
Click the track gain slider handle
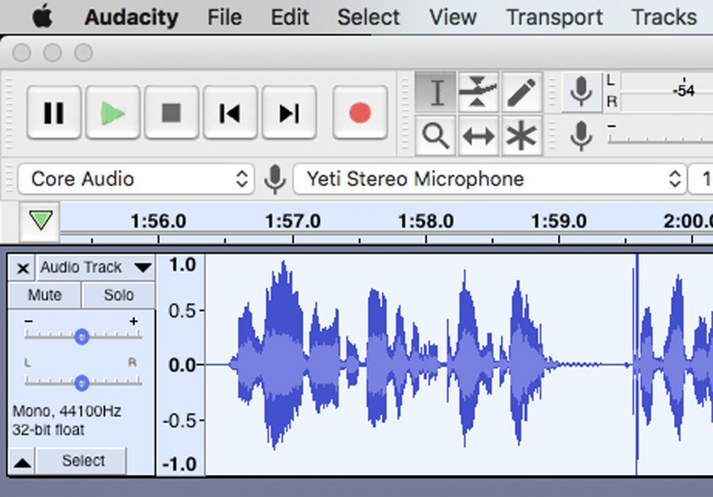(x=81, y=337)
